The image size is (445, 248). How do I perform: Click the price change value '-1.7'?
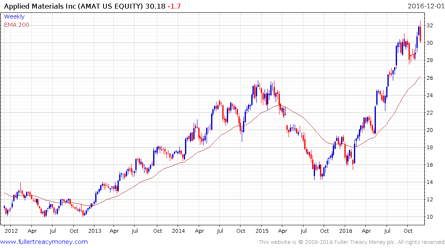174,6
